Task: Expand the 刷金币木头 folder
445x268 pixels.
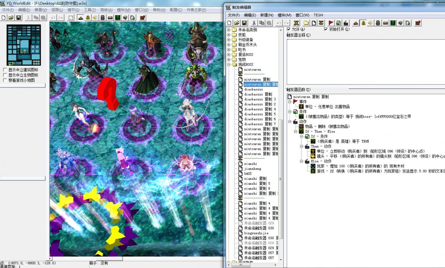Action: tap(229, 45)
